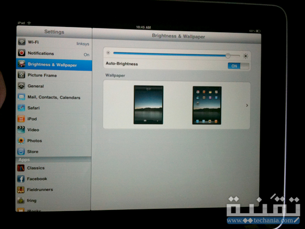Tap the 'linksys' network name
305x229 pixels.
tap(83, 44)
